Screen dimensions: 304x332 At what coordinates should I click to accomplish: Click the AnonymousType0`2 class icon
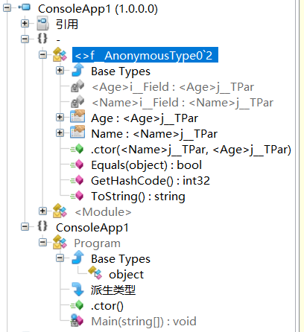tap(60, 54)
